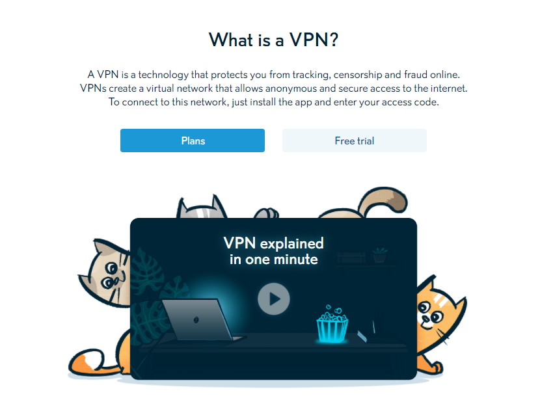The height and width of the screenshot is (400, 540).
Task: Click the glowing blue popcorn bucket
Action: (332, 324)
